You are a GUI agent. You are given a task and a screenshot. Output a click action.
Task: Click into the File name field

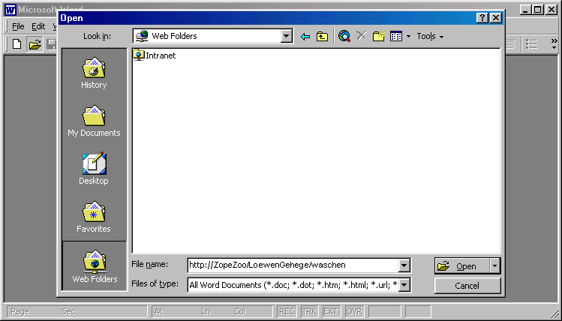(x=293, y=265)
